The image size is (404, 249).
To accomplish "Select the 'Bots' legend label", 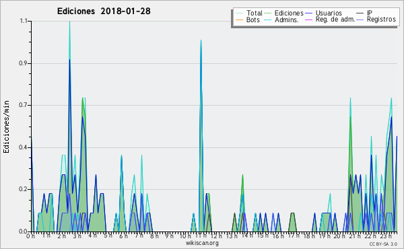I will point(253,20).
